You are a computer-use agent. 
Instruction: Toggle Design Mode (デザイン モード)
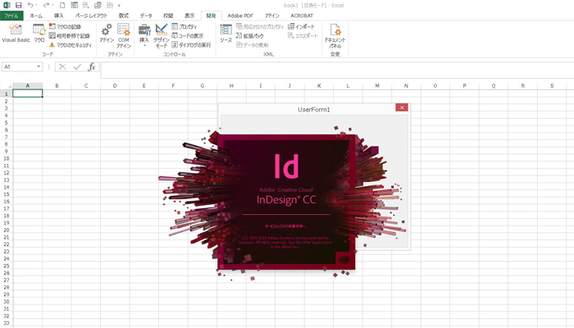(161, 35)
